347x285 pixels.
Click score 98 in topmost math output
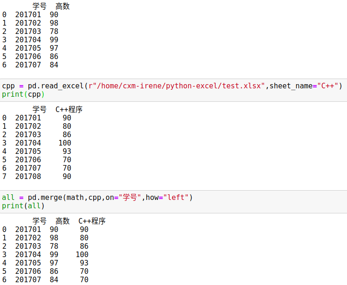(x=54, y=23)
